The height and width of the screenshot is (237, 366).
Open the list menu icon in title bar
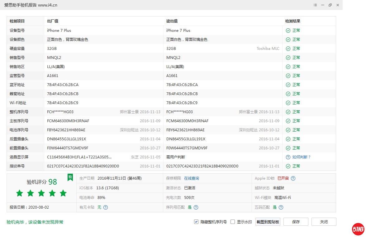[315, 5]
